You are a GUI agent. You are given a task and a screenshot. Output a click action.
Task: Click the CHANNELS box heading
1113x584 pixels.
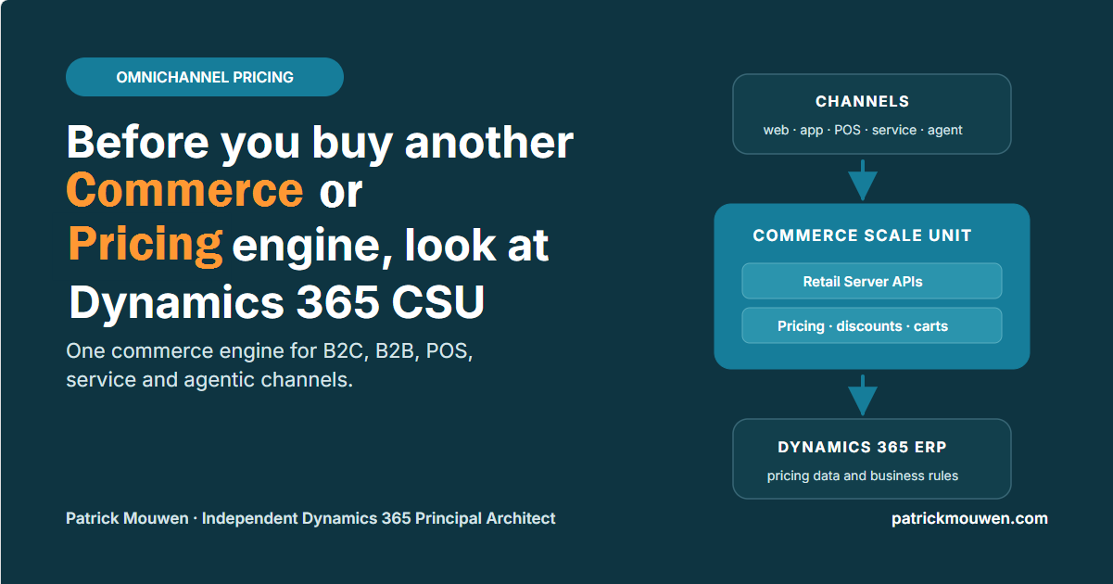click(863, 101)
